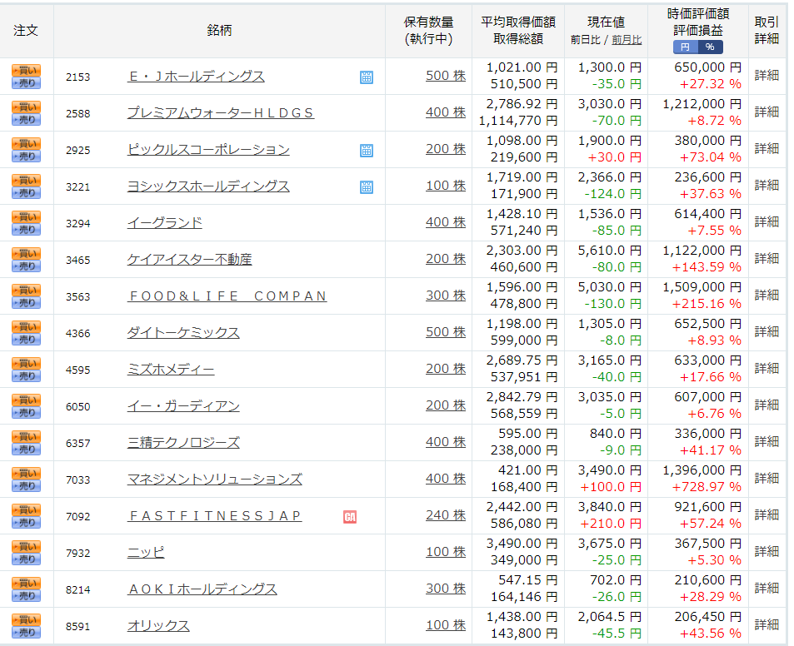Image resolution: width=794 pixels, height=646 pixels.
Task: Click stock code 8591
Action: click(78, 626)
